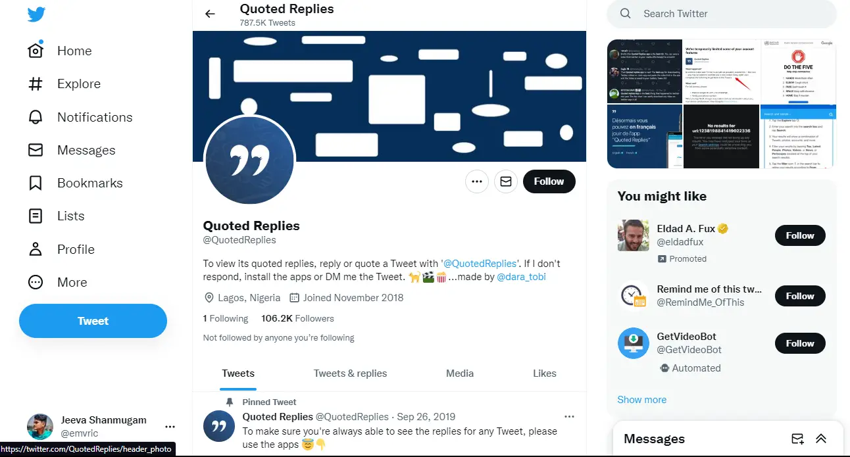Image resolution: width=850 pixels, height=457 pixels.
Task: Open the three-dot more options on profile
Action: [477, 181]
